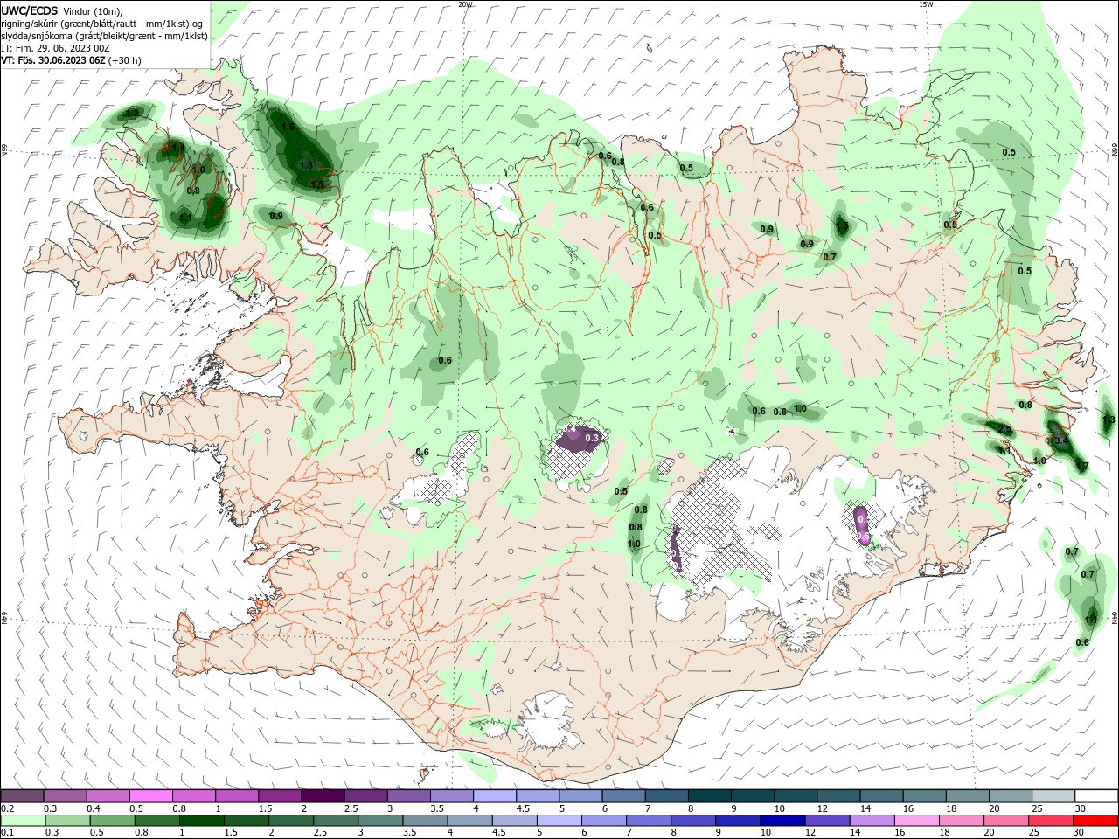Click the '3.4' precipitation value on the east coast
This screenshot has width=1119, height=839.
pos(1062,441)
